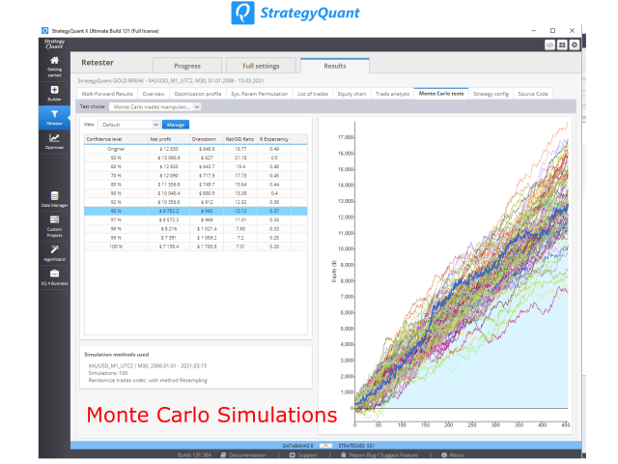Sort by Net profit column header

click(x=169, y=139)
